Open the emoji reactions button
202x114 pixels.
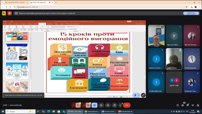[101, 105]
